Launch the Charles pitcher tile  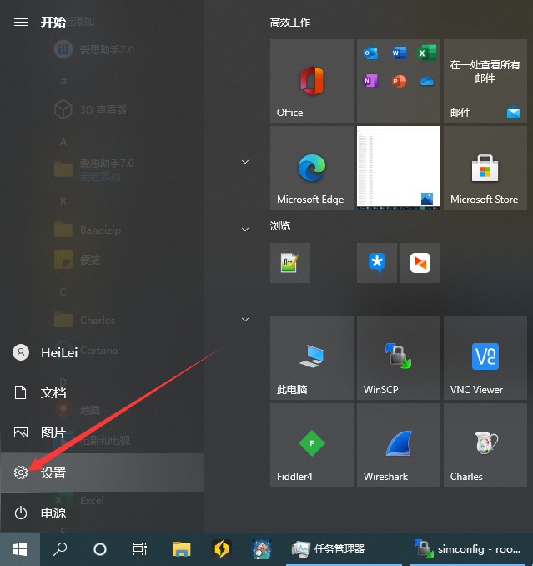click(485, 445)
